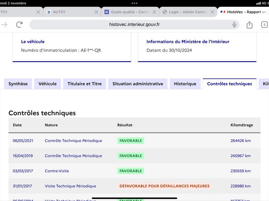This screenshot has width=269, height=201.
Task: Click Numéro d'immatriculation AE-1**-QR text
Action: [x=61, y=50]
